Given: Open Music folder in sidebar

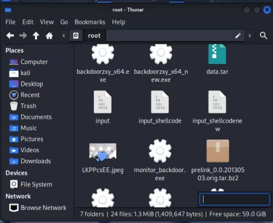Looking at the screenshot, I should click(23, 128).
